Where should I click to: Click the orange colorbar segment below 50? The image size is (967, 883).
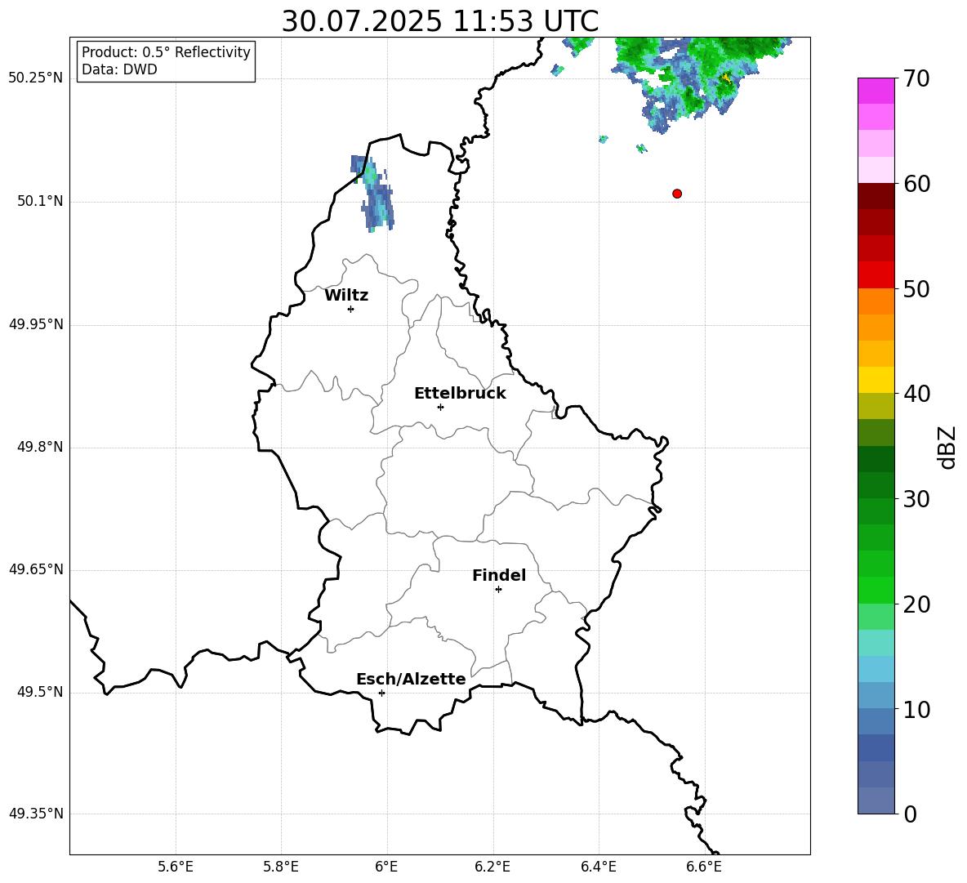coord(876,301)
